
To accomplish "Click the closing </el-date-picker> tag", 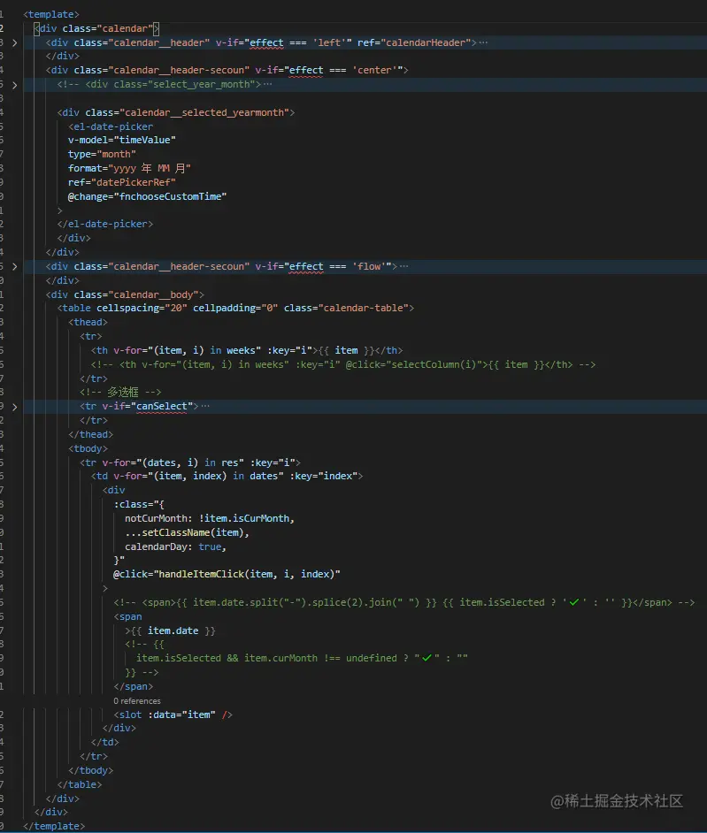I will point(104,225).
